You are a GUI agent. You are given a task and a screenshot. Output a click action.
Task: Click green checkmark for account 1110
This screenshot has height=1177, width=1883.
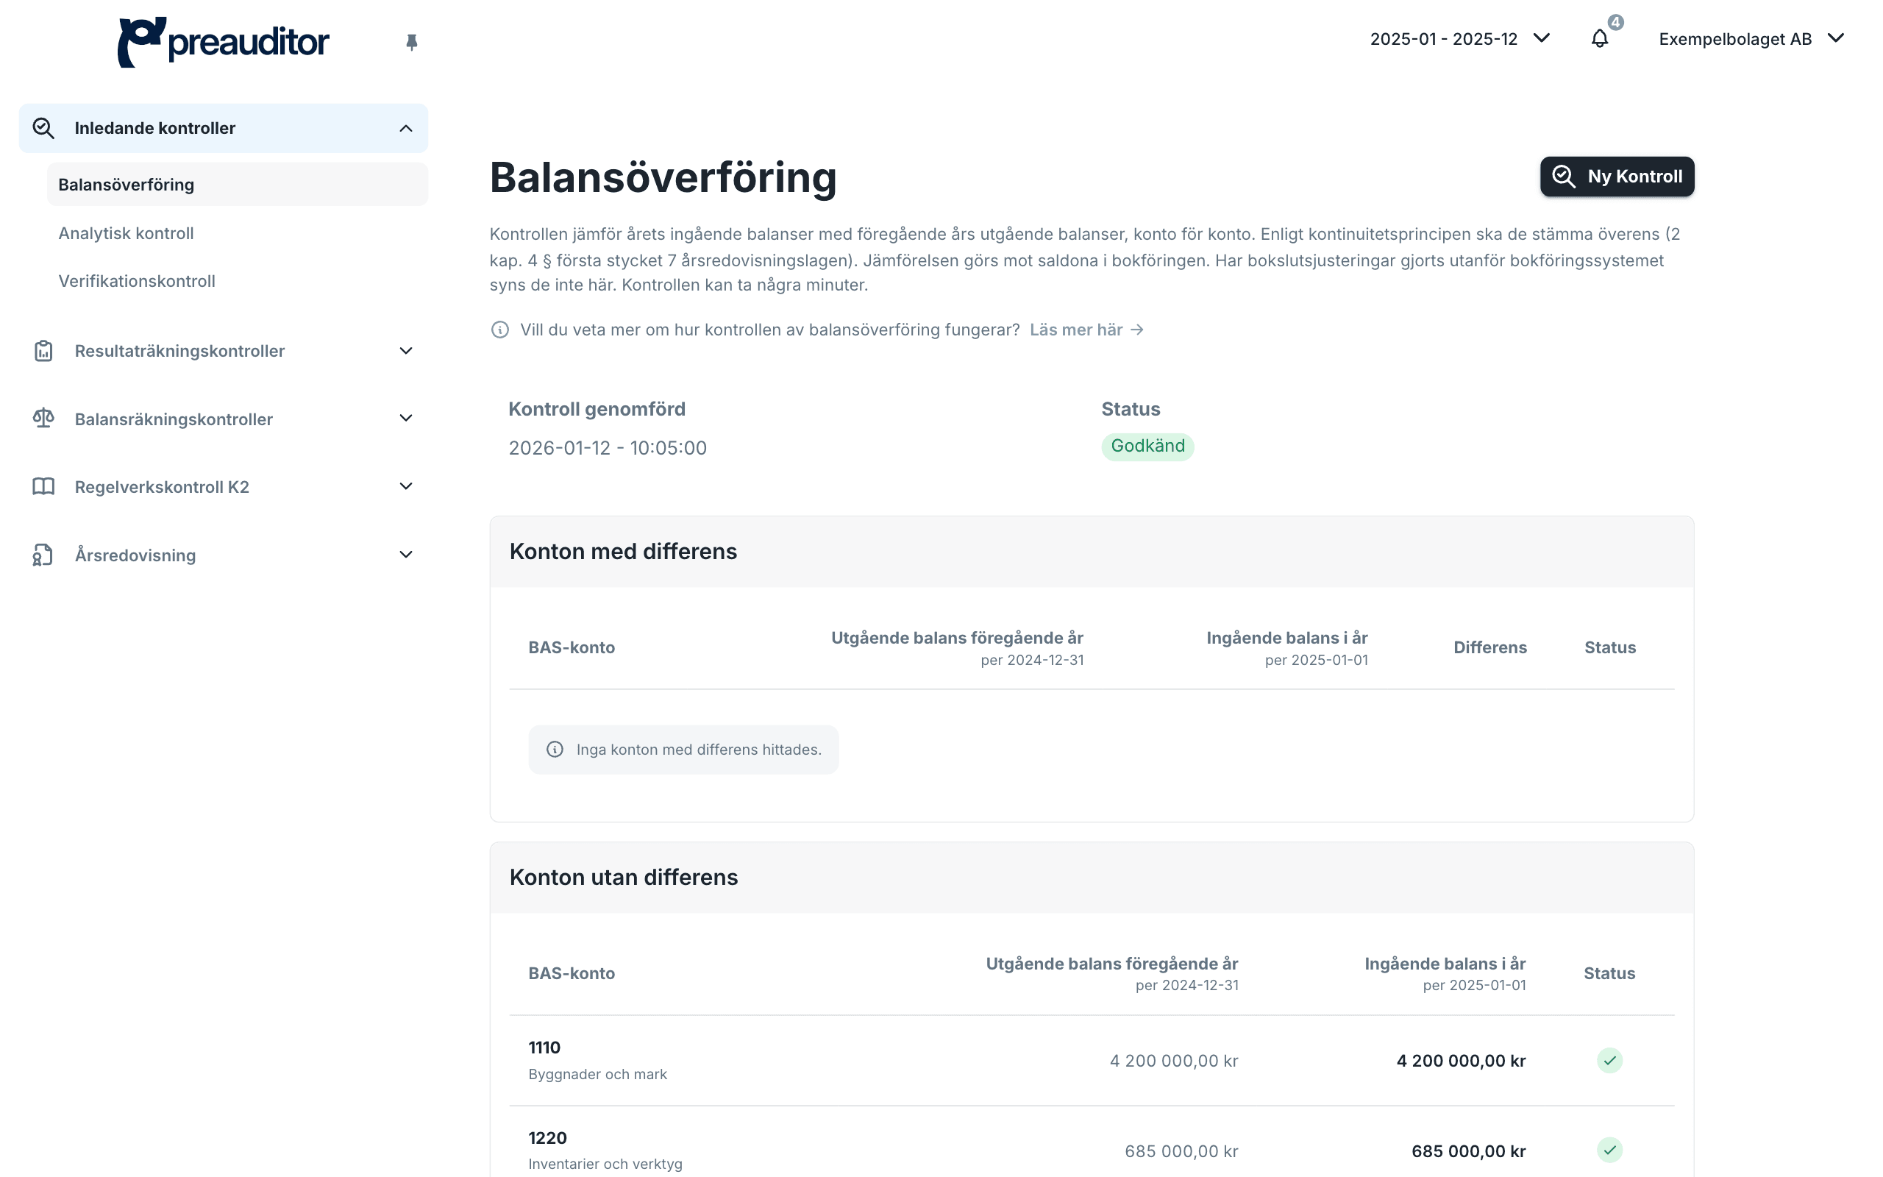tap(1609, 1060)
